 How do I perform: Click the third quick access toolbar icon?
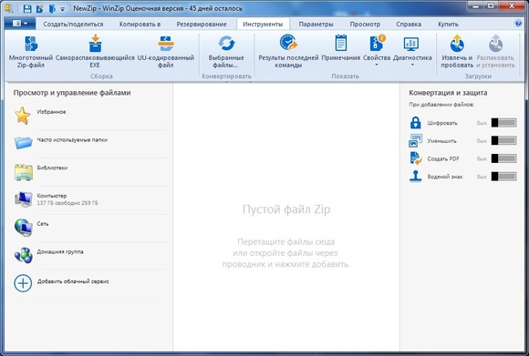(52, 9)
